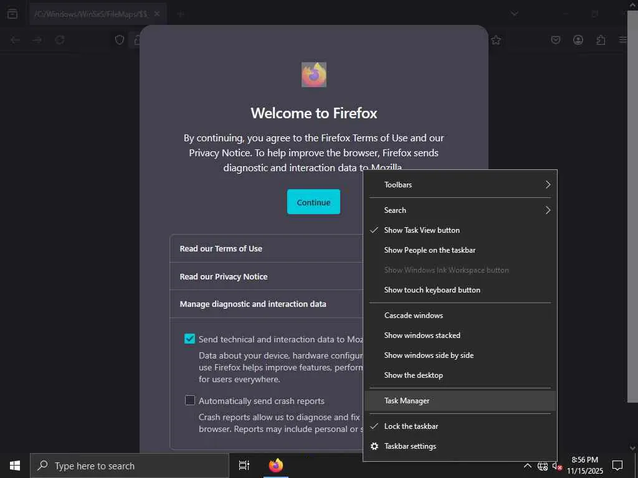The width and height of the screenshot is (638, 478).
Task: Click the Firefox tracking protection shield icon
Action: tap(119, 40)
